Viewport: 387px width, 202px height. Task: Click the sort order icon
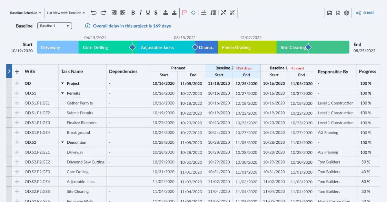213,13
